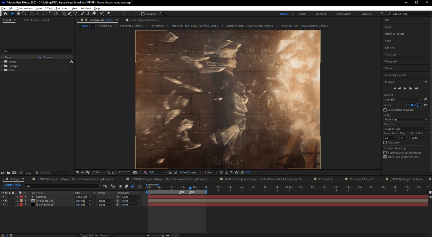Image resolution: width=432 pixels, height=237 pixels.
Task: Switch to Pre-comp 1 timeline tab
Action: click(325, 179)
